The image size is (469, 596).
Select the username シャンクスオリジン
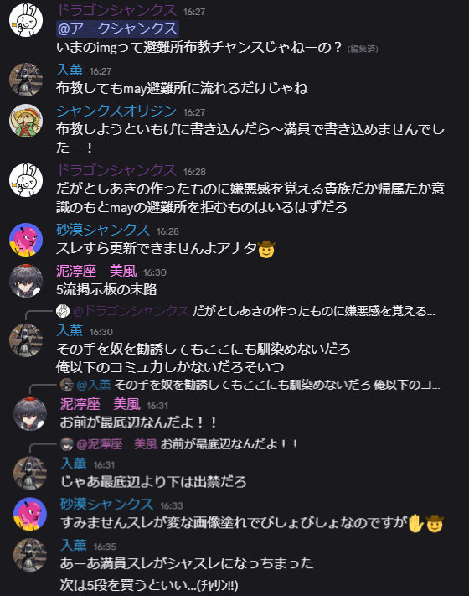(x=116, y=111)
